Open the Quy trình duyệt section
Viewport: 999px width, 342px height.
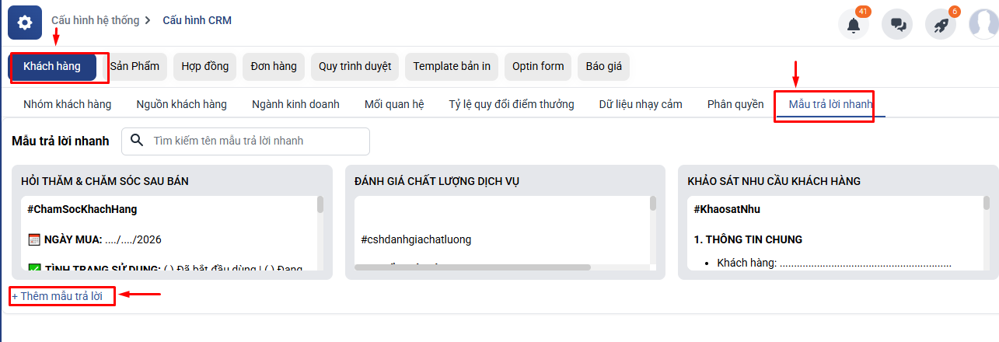click(355, 67)
